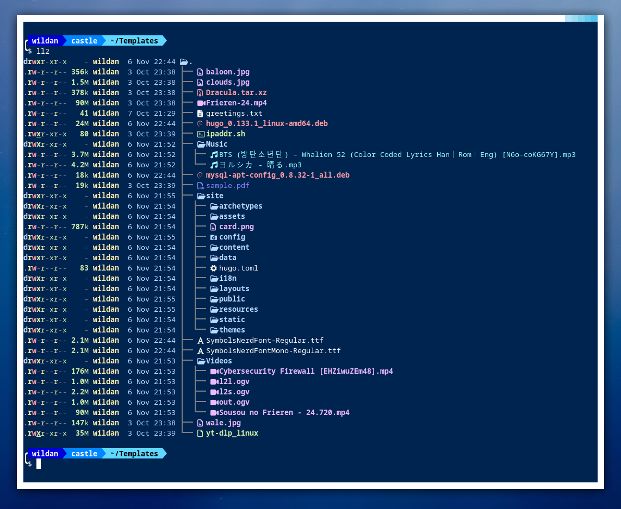621x509 pixels.
Task: Click the font icon next to SymbolsNerdFont-Regular.ttf
Action: (201, 340)
